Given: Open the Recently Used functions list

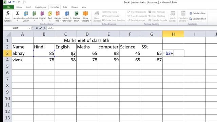Looking at the screenshot, I should 26,16.
